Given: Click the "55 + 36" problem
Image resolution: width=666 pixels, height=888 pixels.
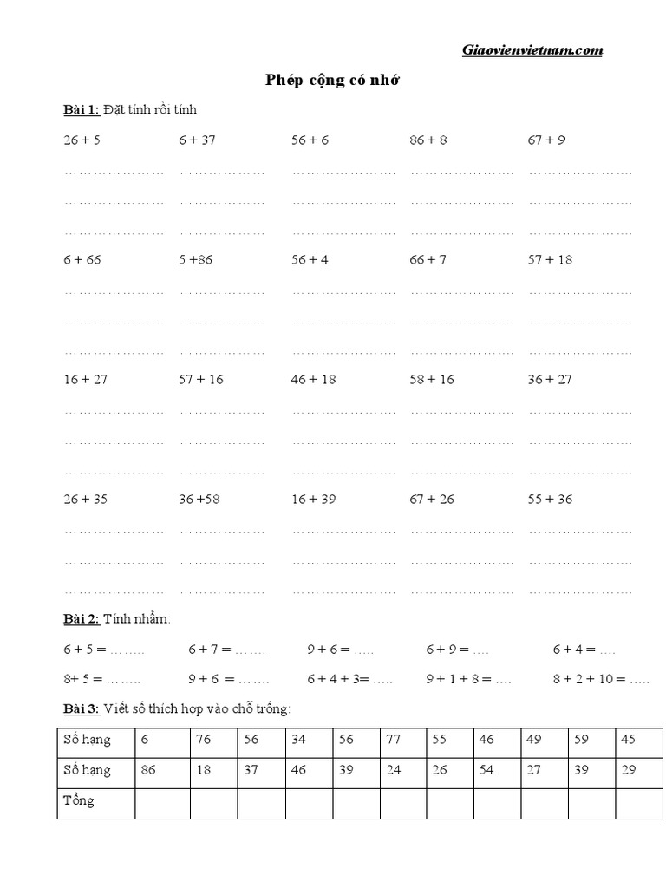Looking at the screenshot, I should [x=550, y=499].
